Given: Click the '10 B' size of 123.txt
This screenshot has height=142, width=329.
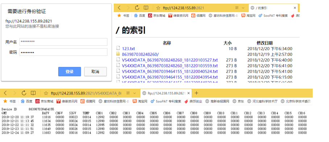Looking at the screenshot, I should (233, 49).
